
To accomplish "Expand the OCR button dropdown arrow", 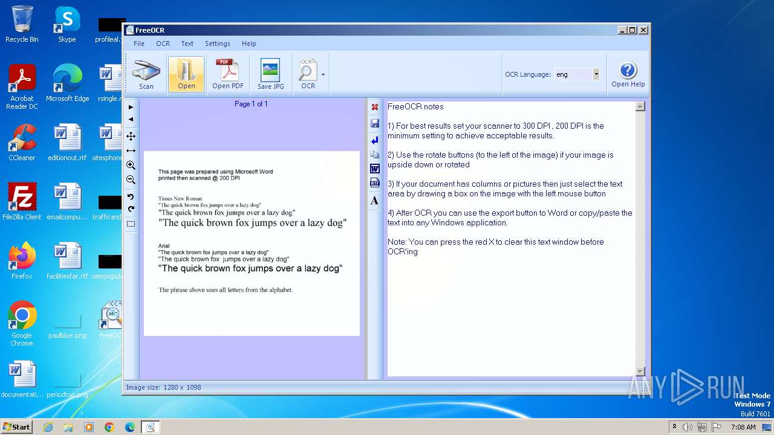I will point(323,75).
